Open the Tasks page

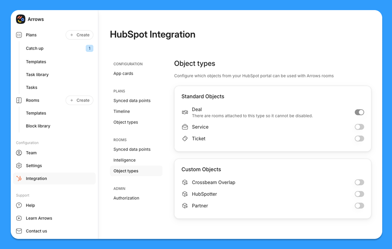tap(32, 87)
